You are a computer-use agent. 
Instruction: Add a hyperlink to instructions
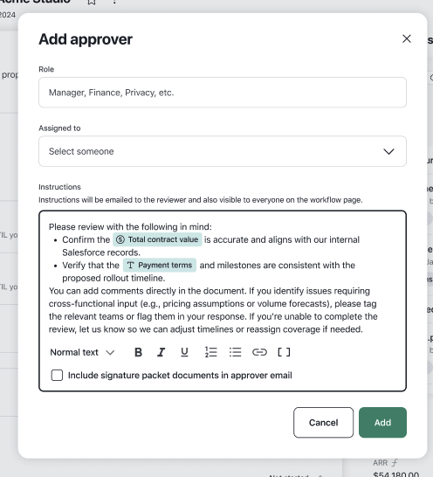point(259,352)
